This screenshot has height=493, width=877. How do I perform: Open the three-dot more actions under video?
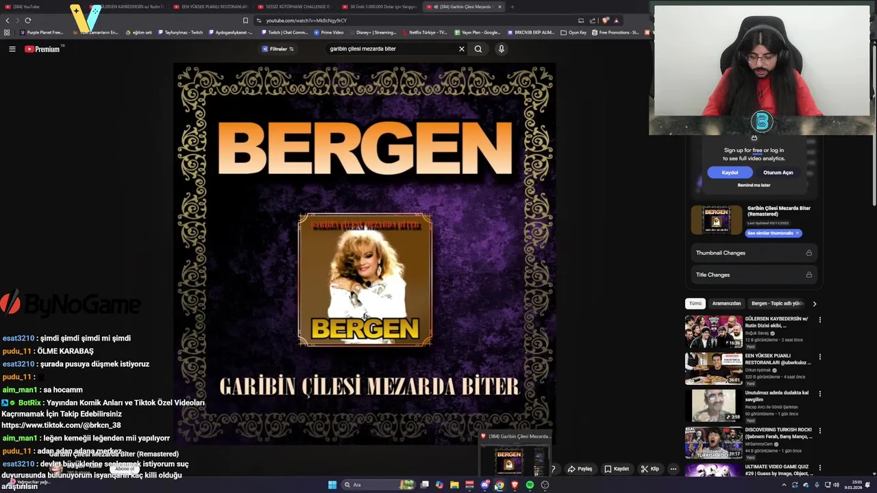tap(674, 469)
